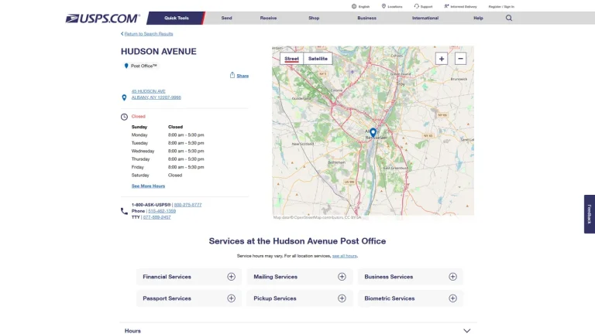Switch map to Satellite view
595x334 pixels.
[x=318, y=59]
